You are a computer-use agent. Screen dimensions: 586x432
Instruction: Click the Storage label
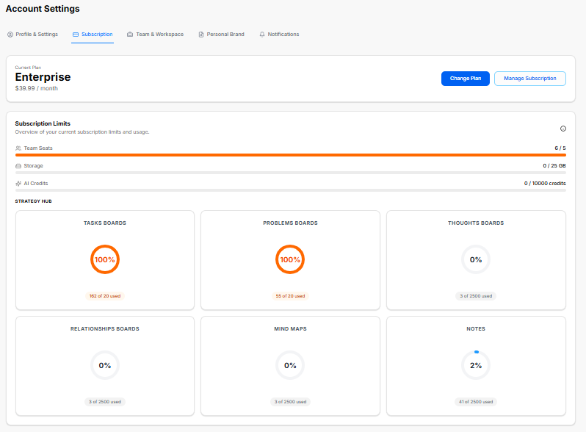33,166
